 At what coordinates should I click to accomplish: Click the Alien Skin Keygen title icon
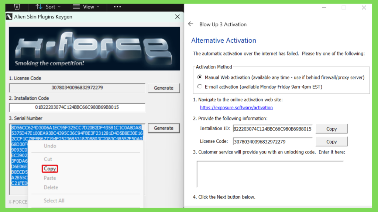point(9,17)
